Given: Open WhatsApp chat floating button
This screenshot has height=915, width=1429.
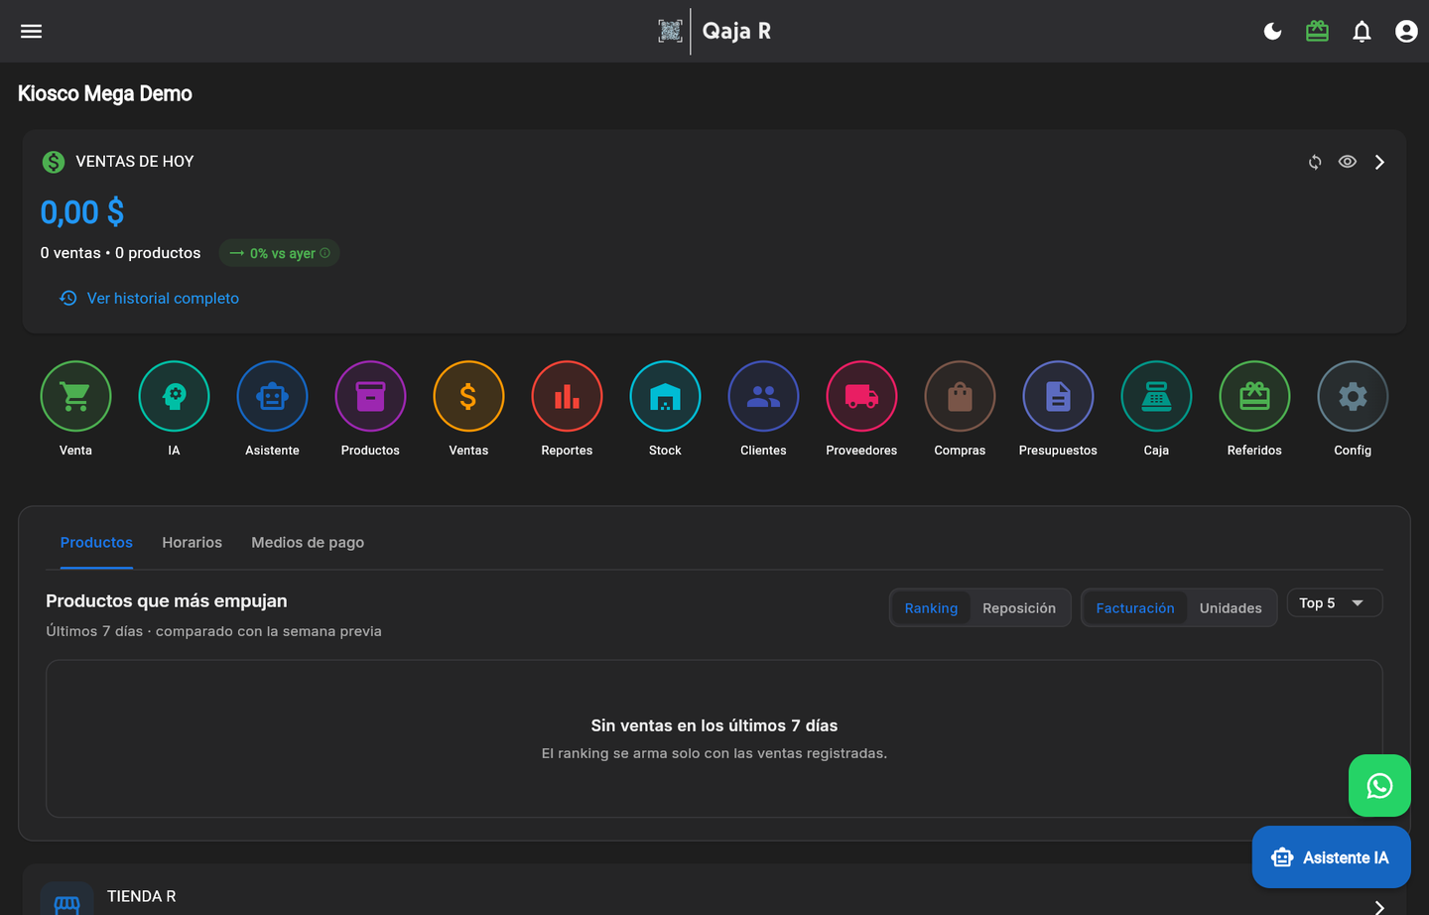Looking at the screenshot, I should click(1379, 786).
